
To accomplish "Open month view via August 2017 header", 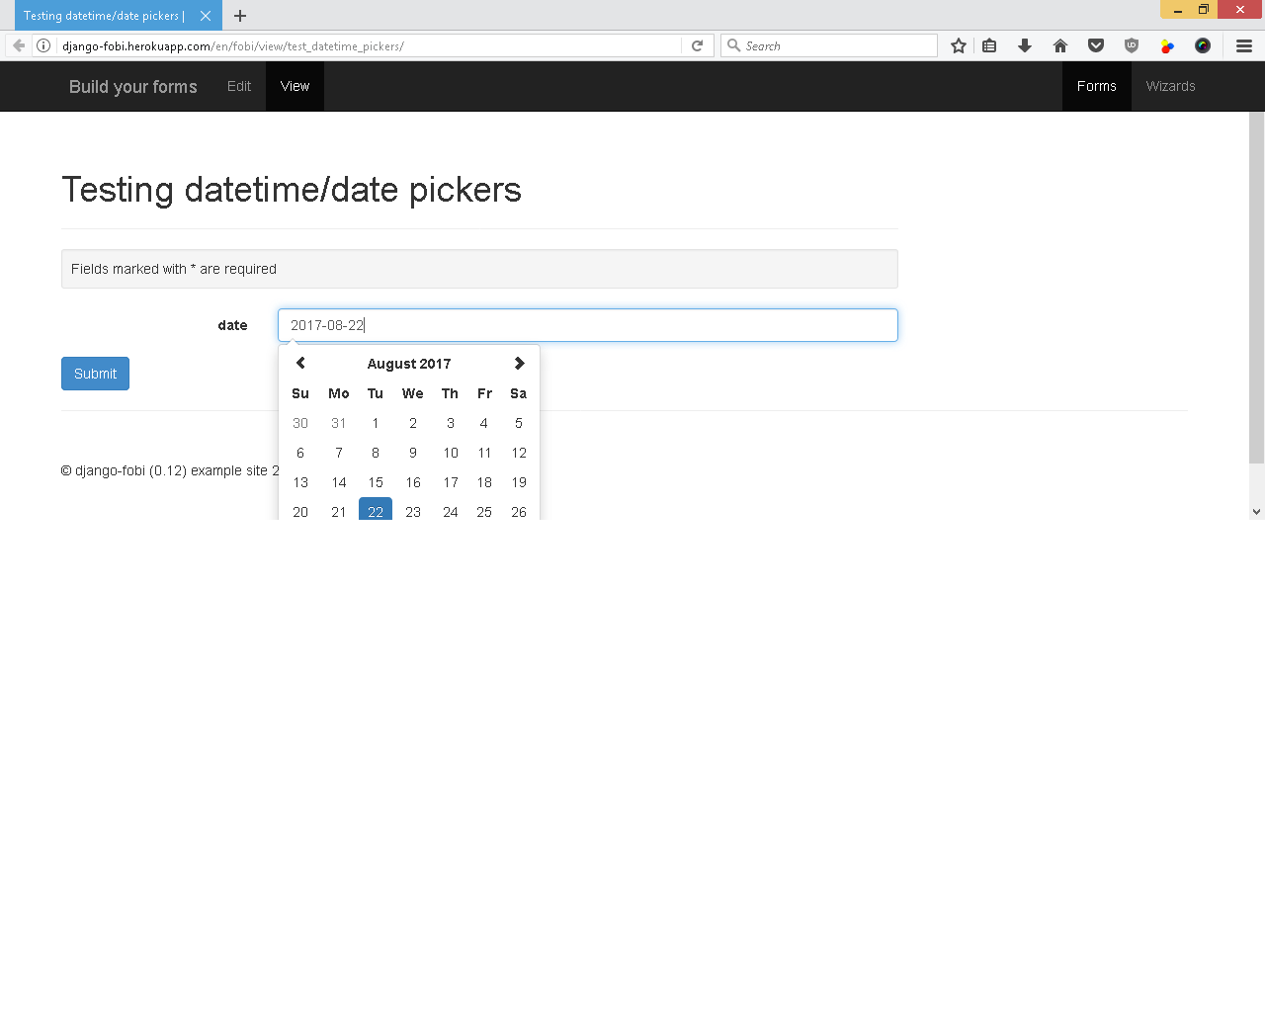I will (x=409, y=364).
